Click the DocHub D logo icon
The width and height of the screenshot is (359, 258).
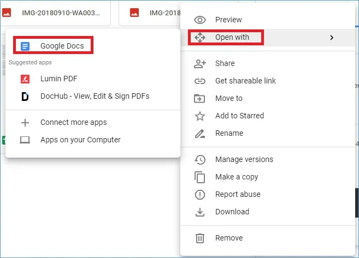pyautogui.click(x=25, y=97)
